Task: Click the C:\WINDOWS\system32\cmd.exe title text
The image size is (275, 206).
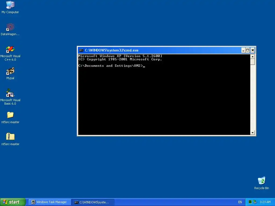Action: tap(112, 50)
